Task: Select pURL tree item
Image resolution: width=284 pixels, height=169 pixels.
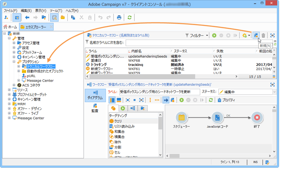Action: point(31,76)
